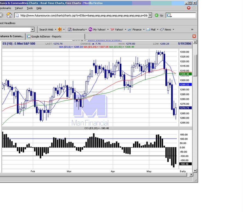
Task: Click the chart title "ES [10] - E-Mini S&P 500"
Action: tap(19, 44)
